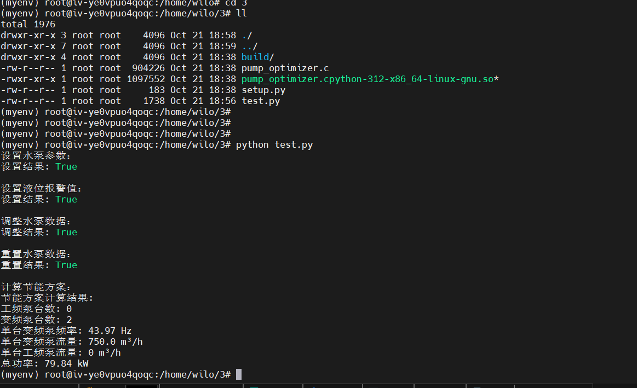Click the '计算节能方案:' output line

coord(36,287)
